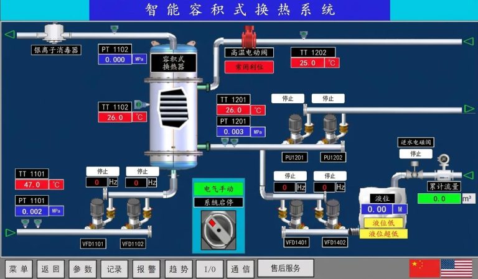Click the green arrow at the top-right pipe
Viewport: 478px width, 279px height.
[x=468, y=41]
